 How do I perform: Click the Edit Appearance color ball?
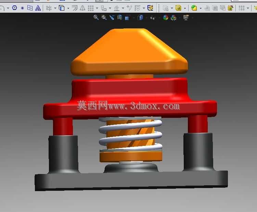click(x=166, y=17)
